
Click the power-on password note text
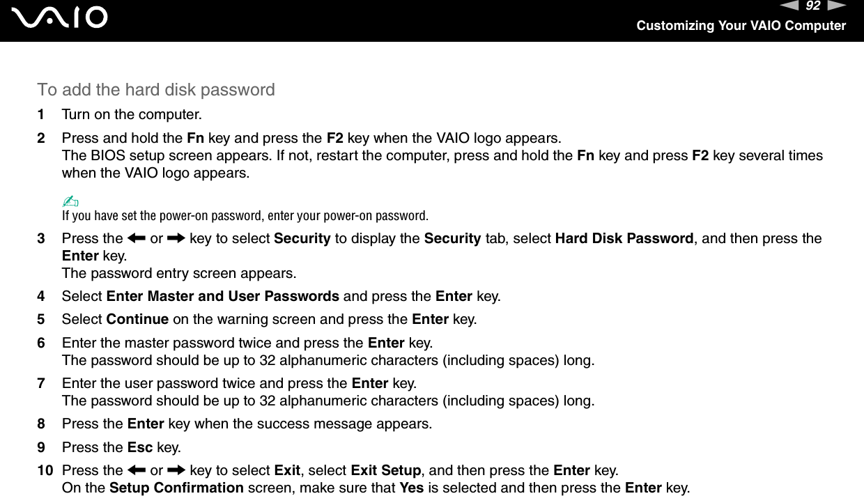click(x=245, y=214)
